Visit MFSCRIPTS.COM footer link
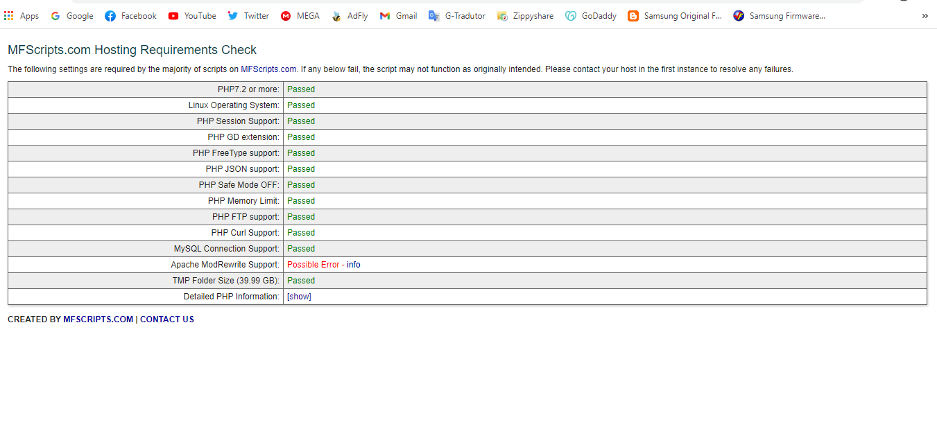The width and height of the screenshot is (937, 447). (98, 319)
